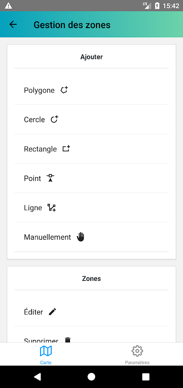Tap the pencil edit icon
The height and width of the screenshot is (388, 183).
pyautogui.click(x=53, y=312)
